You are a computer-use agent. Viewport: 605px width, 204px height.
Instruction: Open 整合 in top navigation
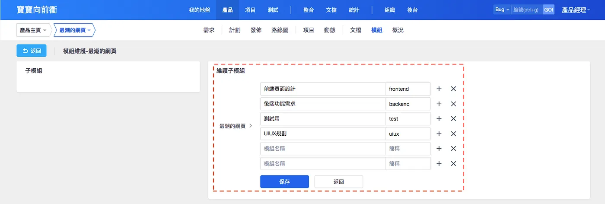(x=309, y=10)
